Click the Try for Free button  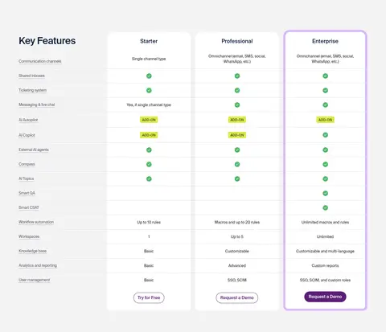coord(149,297)
